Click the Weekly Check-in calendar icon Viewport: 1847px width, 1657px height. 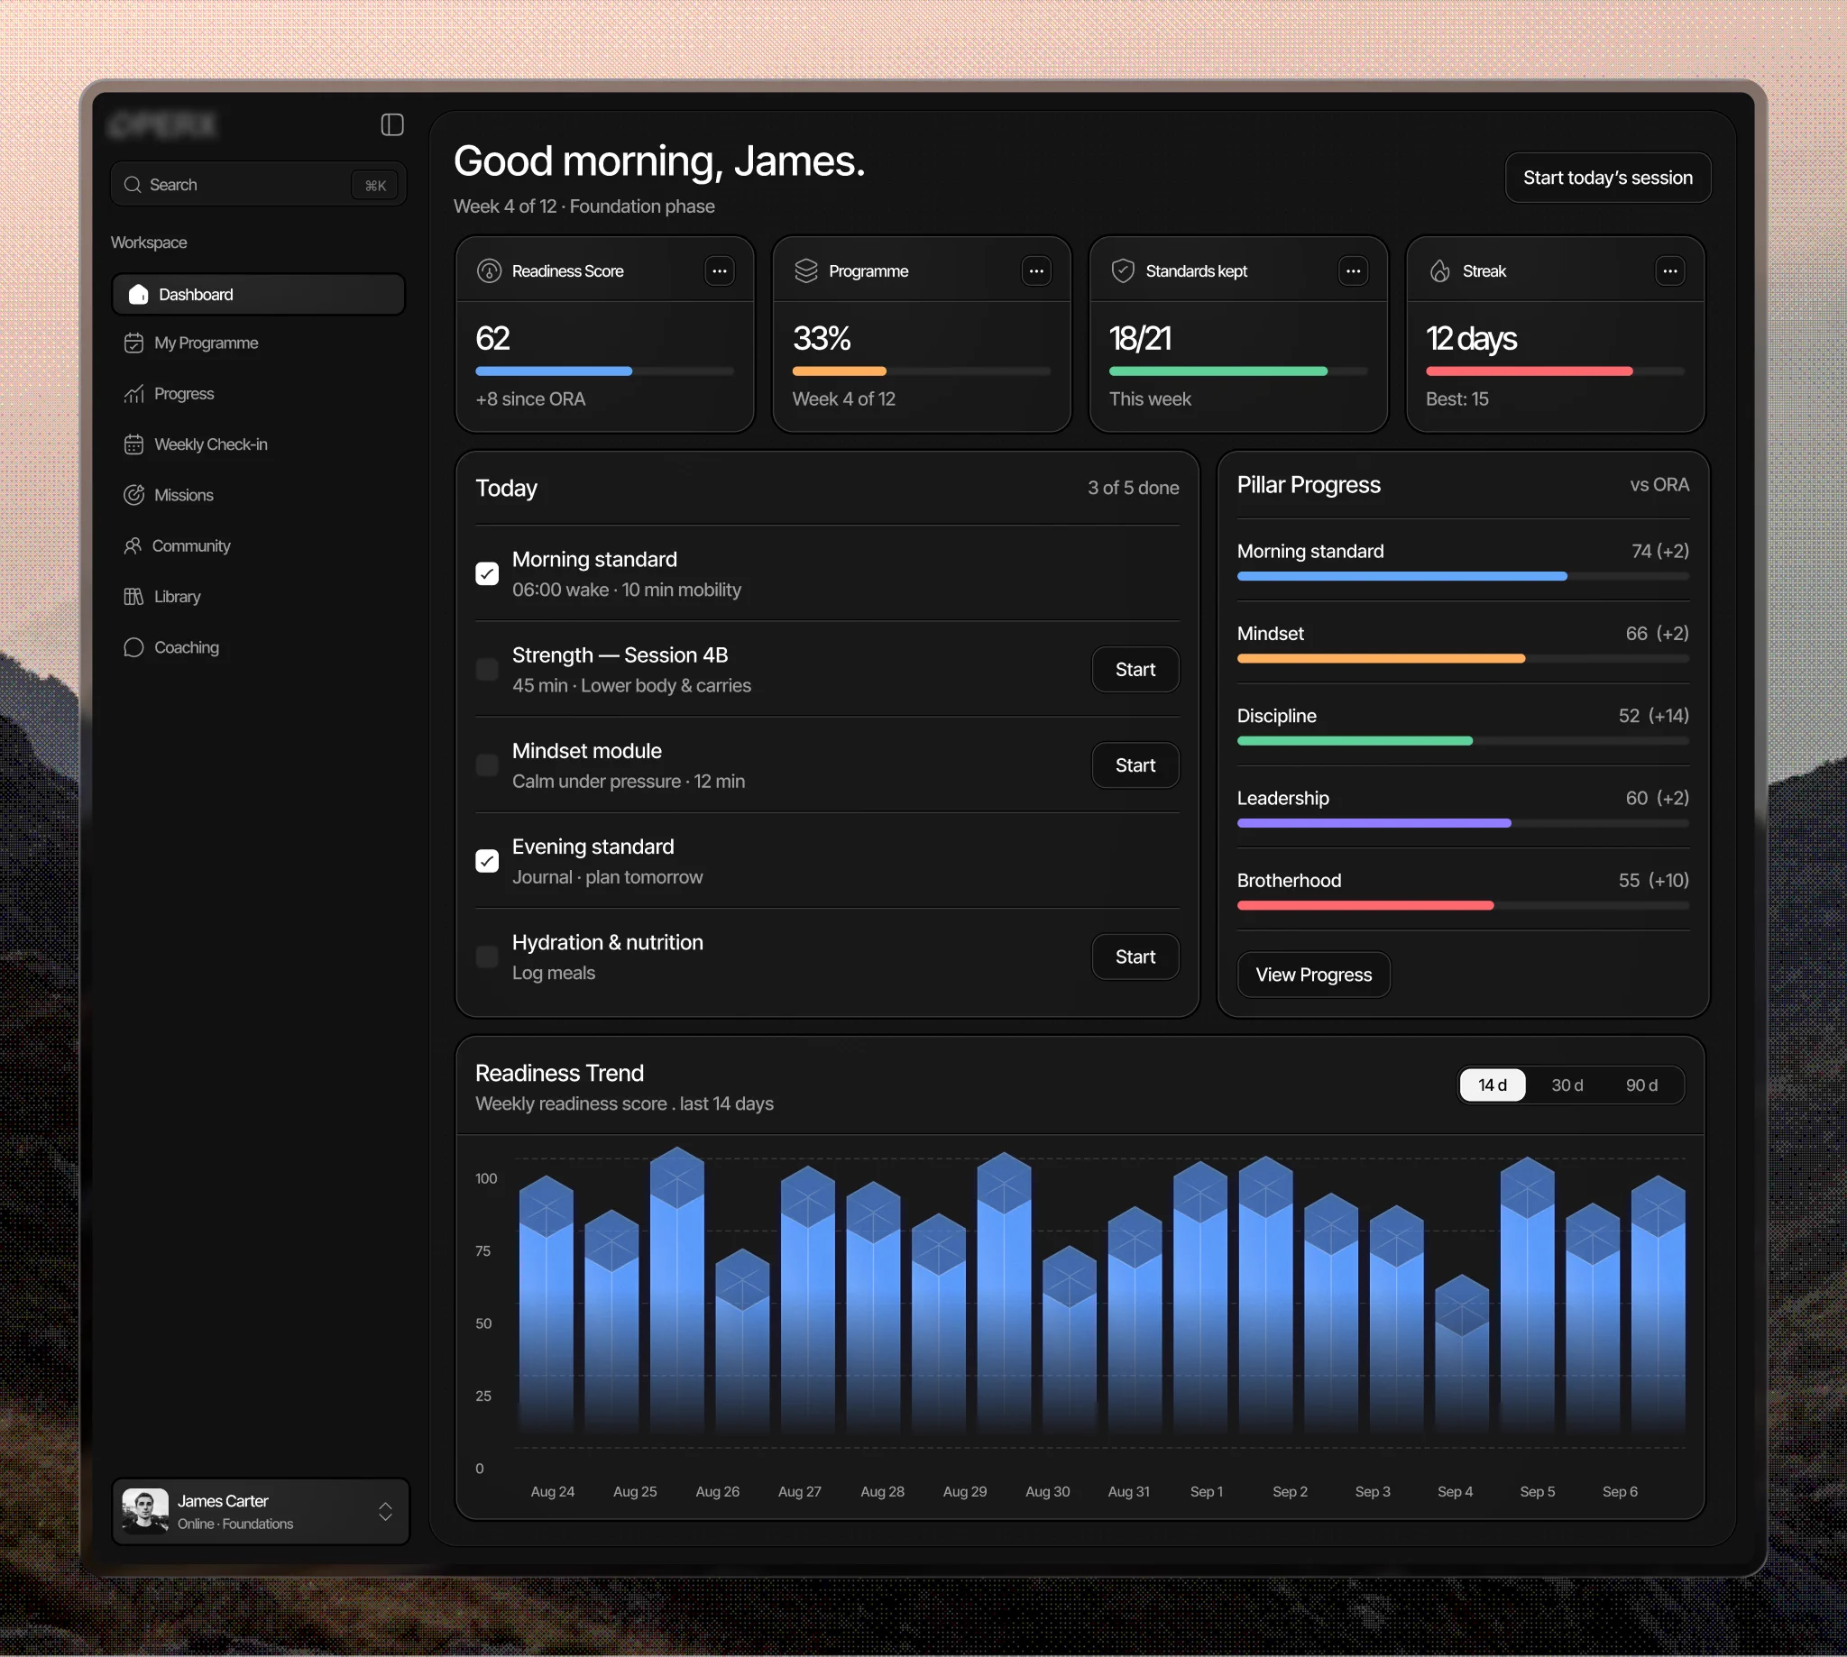pos(133,444)
